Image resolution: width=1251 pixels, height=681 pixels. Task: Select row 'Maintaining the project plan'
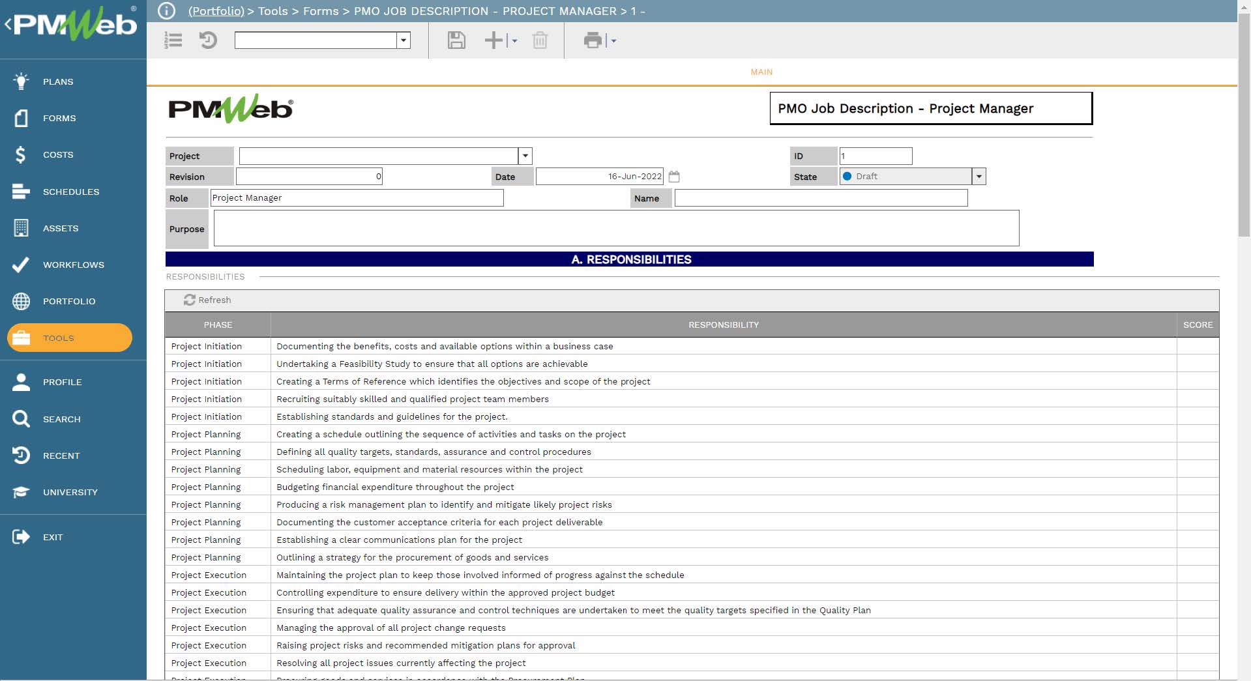[x=692, y=575]
